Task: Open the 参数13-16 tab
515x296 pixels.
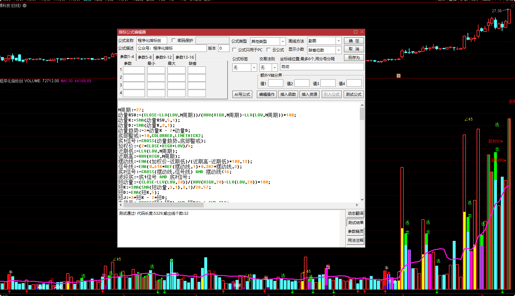Action: tap(185, 57)
